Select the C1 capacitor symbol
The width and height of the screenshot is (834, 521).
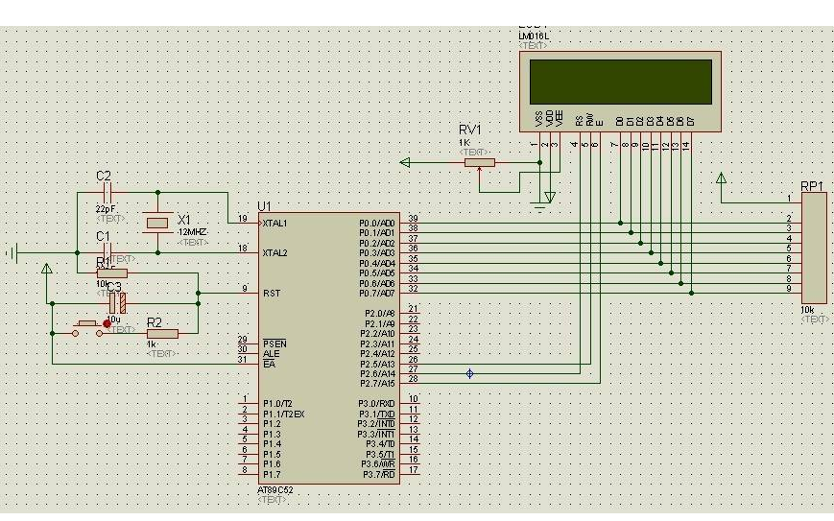(107, 252)
